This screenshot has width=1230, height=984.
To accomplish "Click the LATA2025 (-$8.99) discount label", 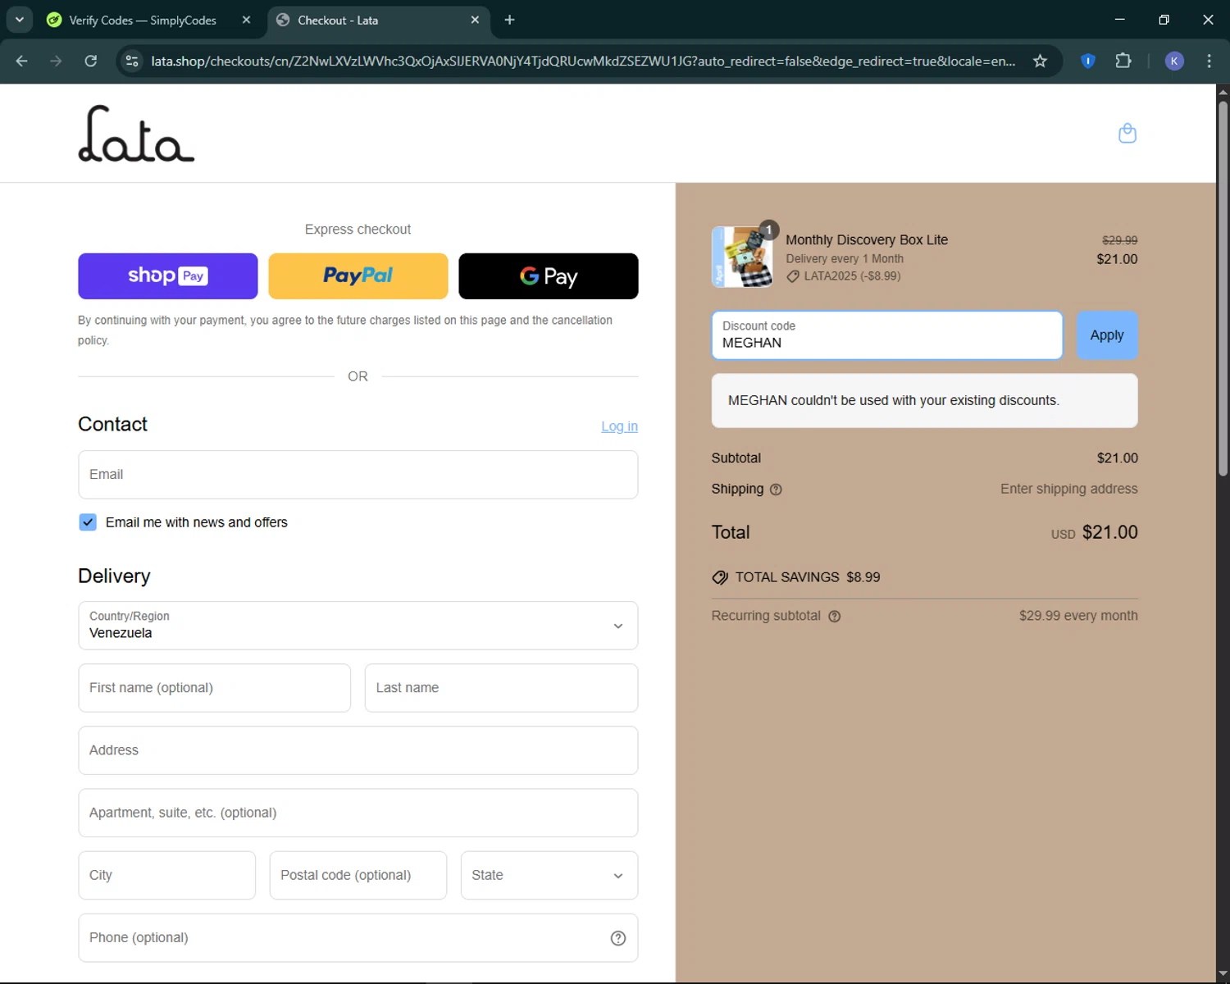I will [x=852, y=276].
